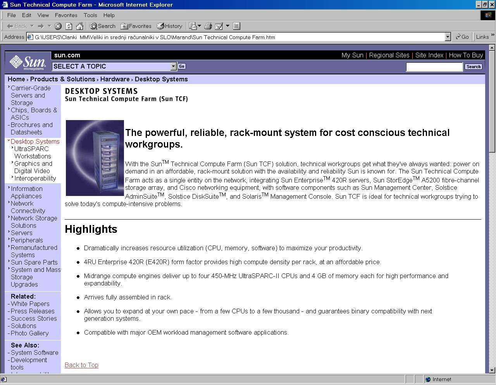Open Success Stories related link

point(34,318)
